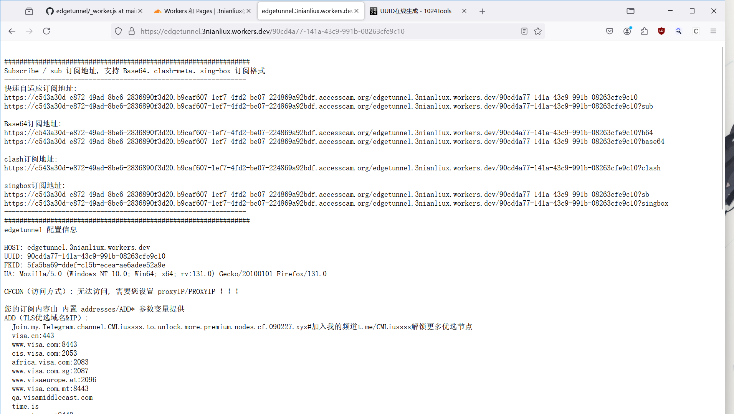Toggle Reader View for this page

point(524,31)
